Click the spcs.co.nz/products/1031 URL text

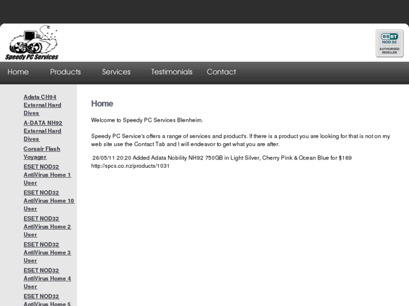[131, 166]
